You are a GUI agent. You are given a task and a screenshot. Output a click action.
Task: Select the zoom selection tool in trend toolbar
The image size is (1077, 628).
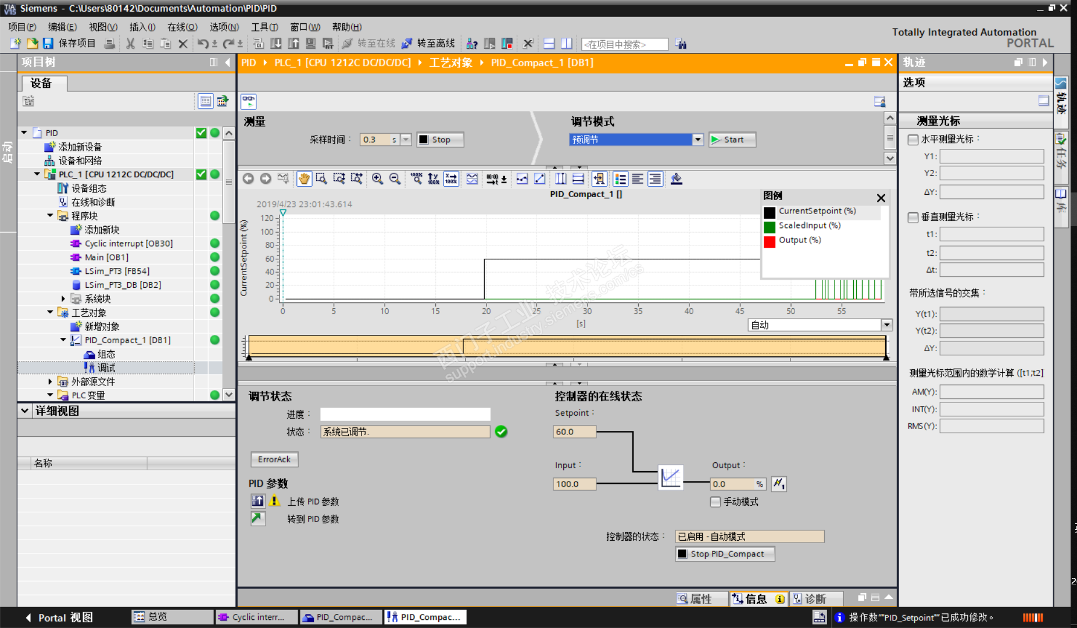(321, 179)
